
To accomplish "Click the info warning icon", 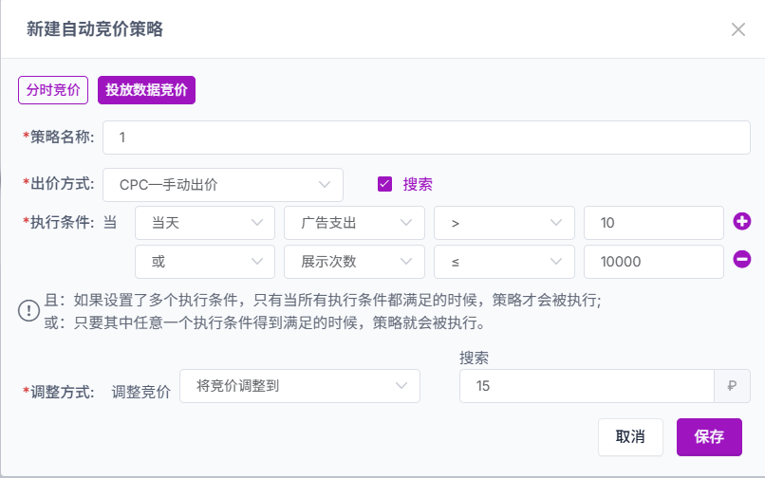I will [28, 311].
